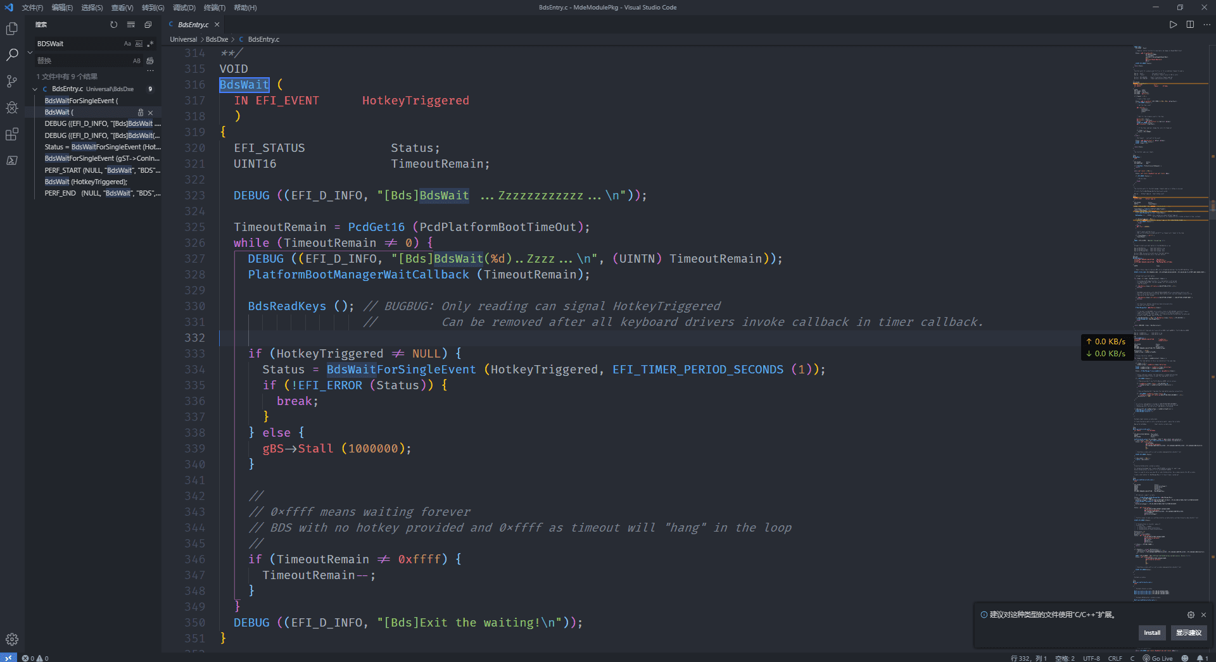Screen dimensions: 1216x662
Task: Clear search results in search panel
Action: coord(131,25)
